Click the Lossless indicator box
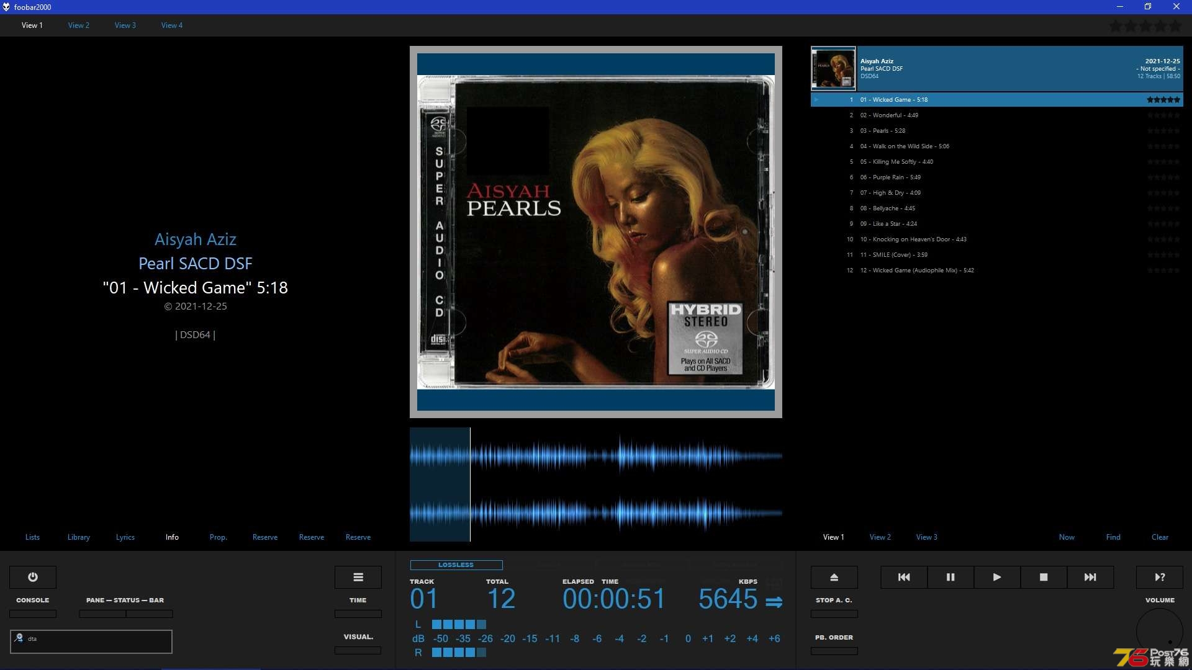Image resolution: width=1192 pixels, height=670 pixels. (456, 565)
